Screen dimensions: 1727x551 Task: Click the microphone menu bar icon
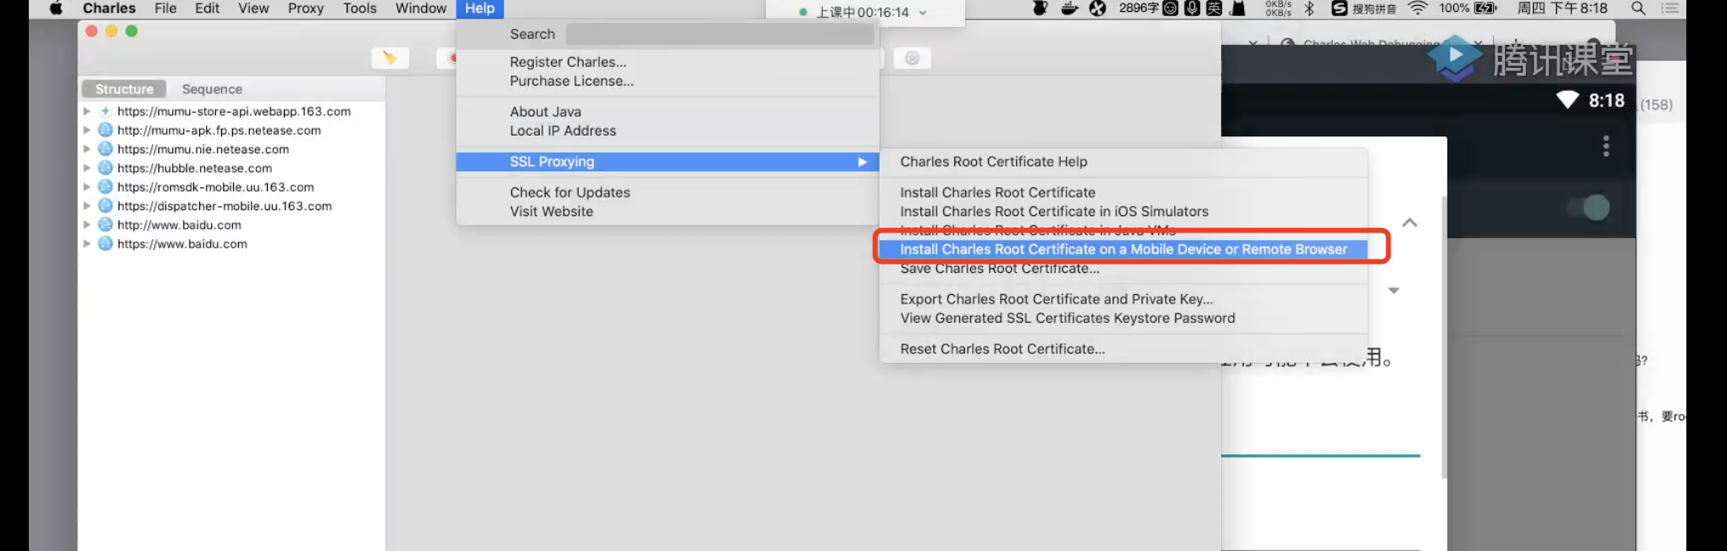[x=1192, y=8]
